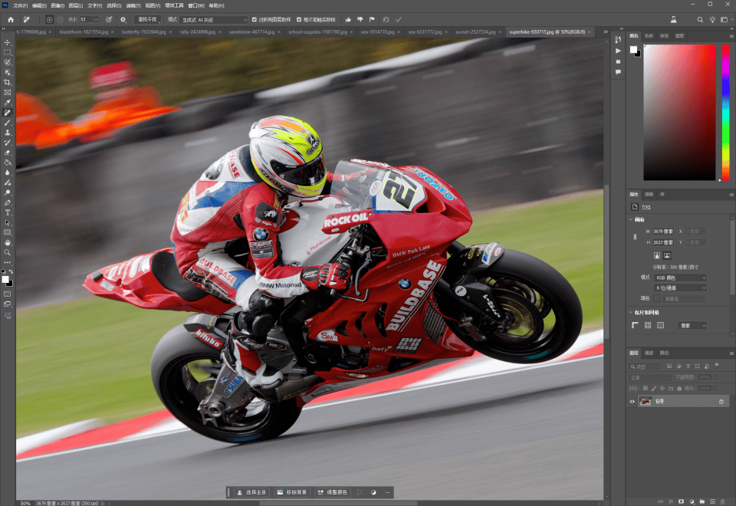Click the create new layer icon

pyautogui.click(x=714, y=501)
